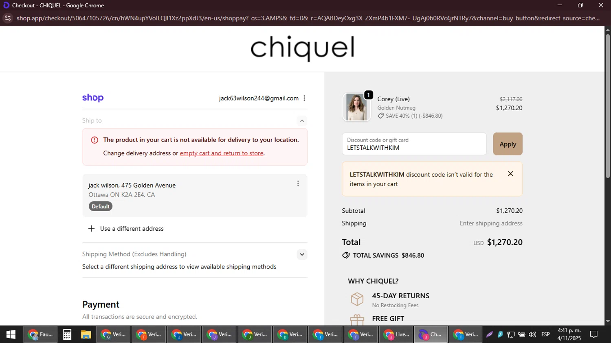
Task: Open the clock showing 4:41 p. m.
Action: click(x=569, y=334)
